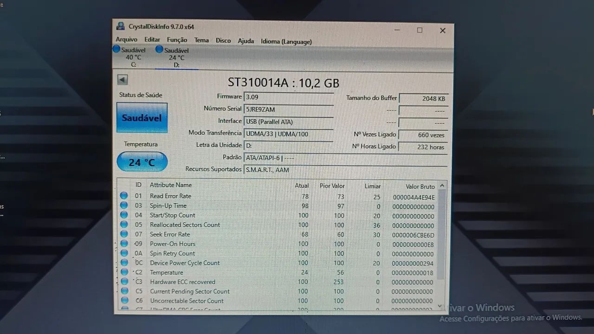Image resolution: width=594 pixels, height=334 pixels.
Task: Click the power-on hours field 232 horas
Action: click(424, 147)
